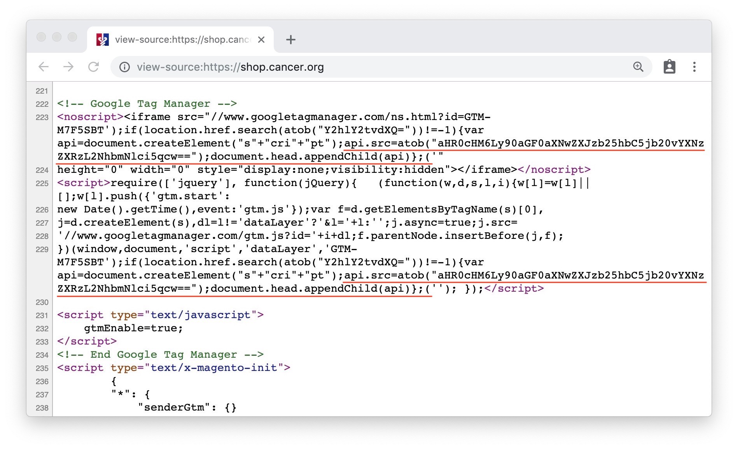The width and height of the screenshot is (738, 449).
Task: Click the gtmEnable=true; code line
Action: click(133, 328)
